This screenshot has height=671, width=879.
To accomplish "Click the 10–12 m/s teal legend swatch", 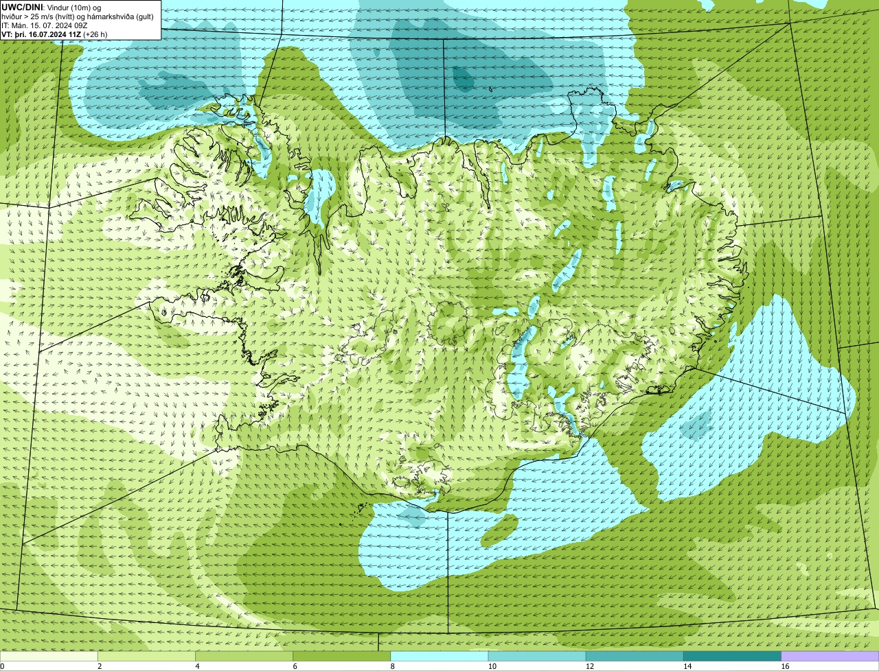I will tap(537, 657).
